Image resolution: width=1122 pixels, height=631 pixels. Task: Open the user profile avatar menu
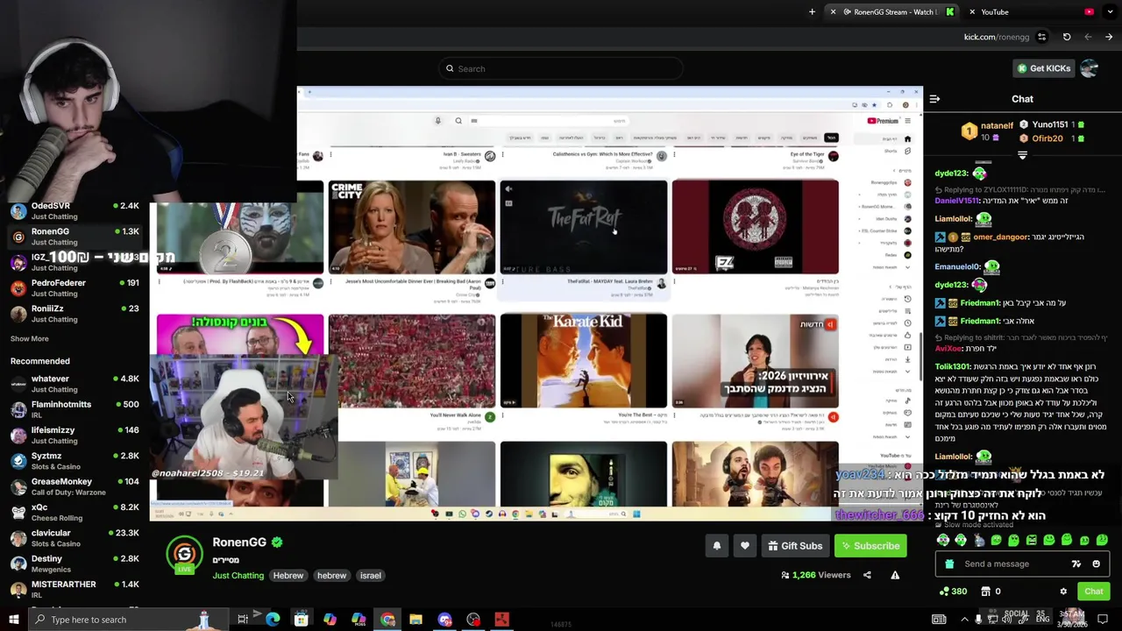[1090, 68]
